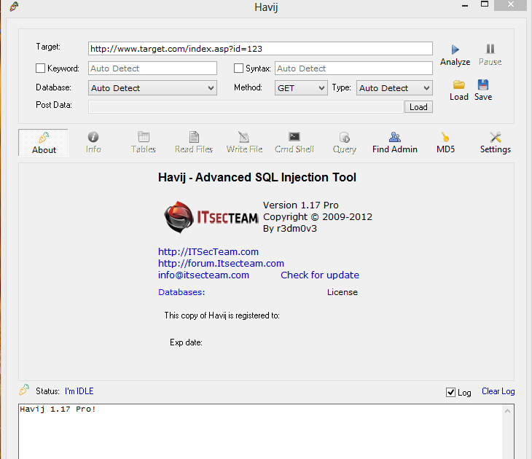Click the Target URL input field
532x459 pixels.
pyautogui.click(x=260, y=49)
